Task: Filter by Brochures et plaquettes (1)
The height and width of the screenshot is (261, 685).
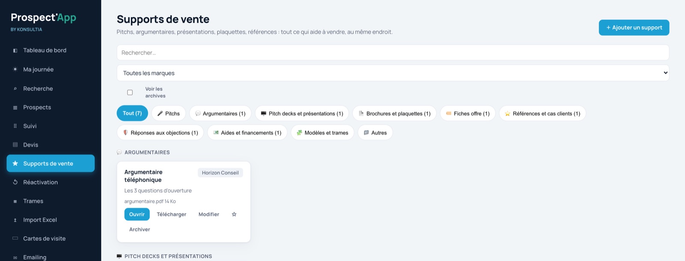Action: pos(394,114)
